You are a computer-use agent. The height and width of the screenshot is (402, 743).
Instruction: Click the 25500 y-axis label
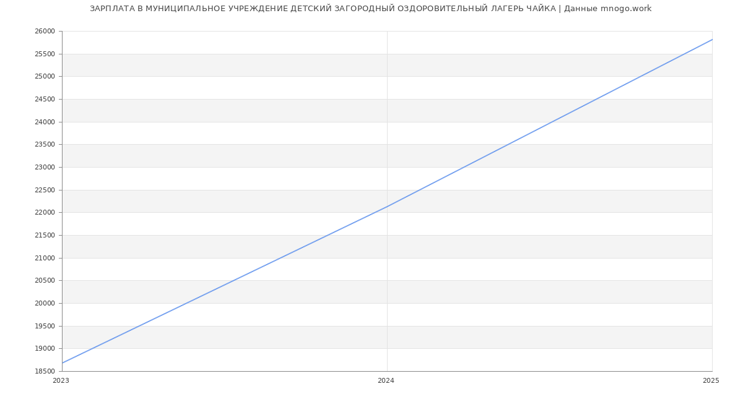click(45, 54)
